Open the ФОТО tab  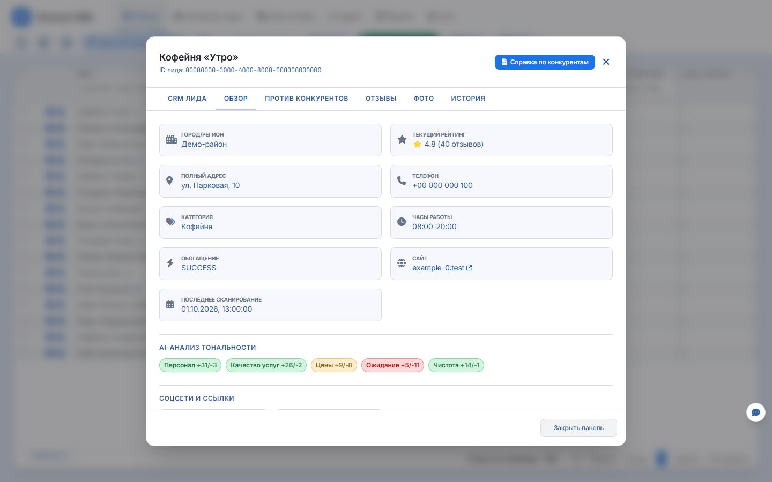[x=424, y=99]
